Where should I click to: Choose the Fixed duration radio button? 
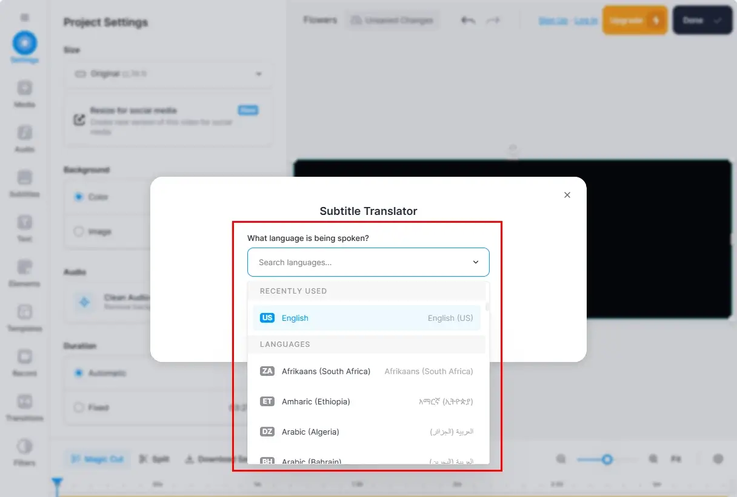click(78, 407)
